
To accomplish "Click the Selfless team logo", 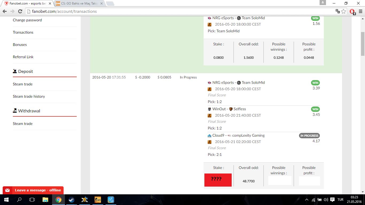I will click(231, 109).
